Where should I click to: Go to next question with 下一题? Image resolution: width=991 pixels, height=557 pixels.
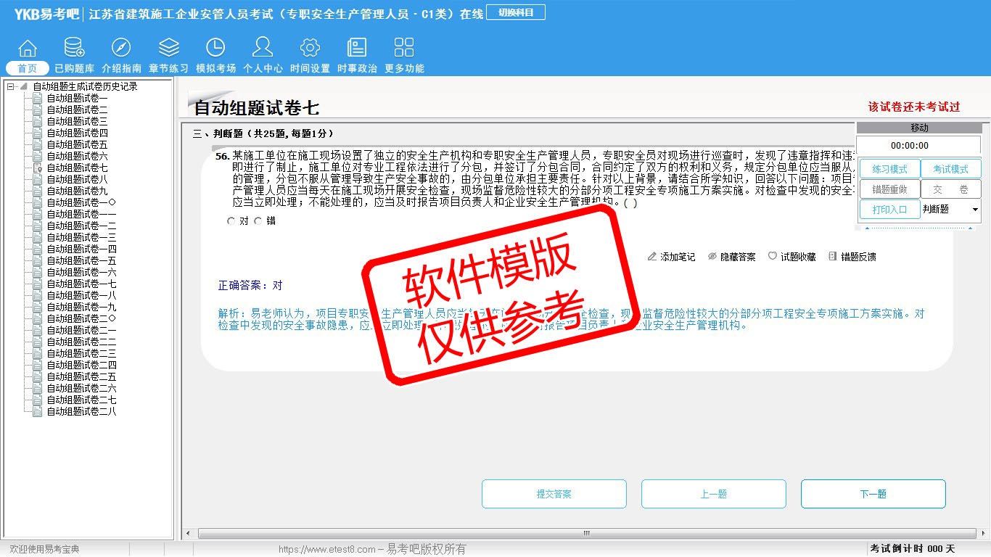pos(873,494)
